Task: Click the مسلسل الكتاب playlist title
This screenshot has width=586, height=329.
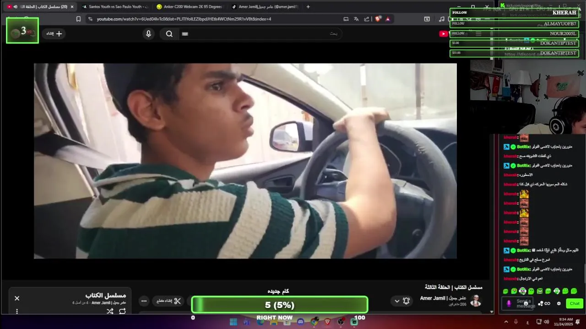Action: pyautogui.click(x=105, y=295)
